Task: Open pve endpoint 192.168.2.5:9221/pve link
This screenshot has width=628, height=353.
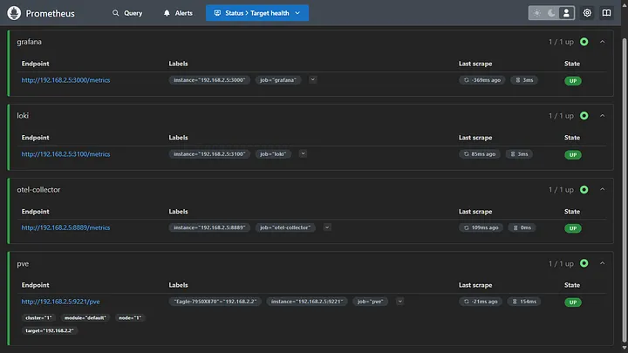Action: pyautogui.click(x=60, y=302)
